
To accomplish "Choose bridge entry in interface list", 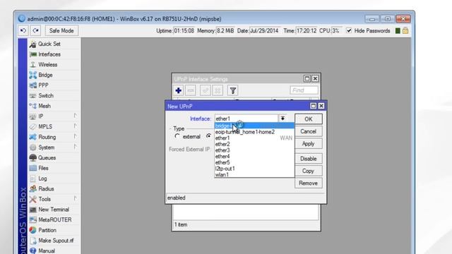I will [254, 126].
